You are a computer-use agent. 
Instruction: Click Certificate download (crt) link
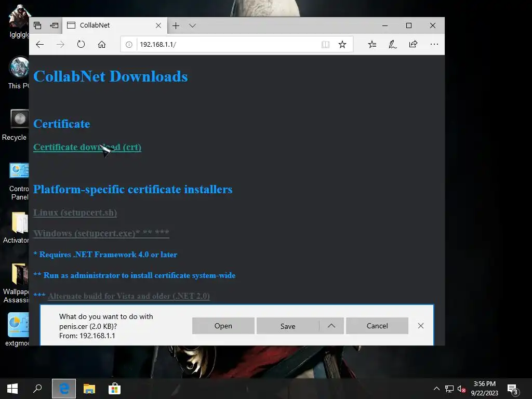click(x=87, y=147)
